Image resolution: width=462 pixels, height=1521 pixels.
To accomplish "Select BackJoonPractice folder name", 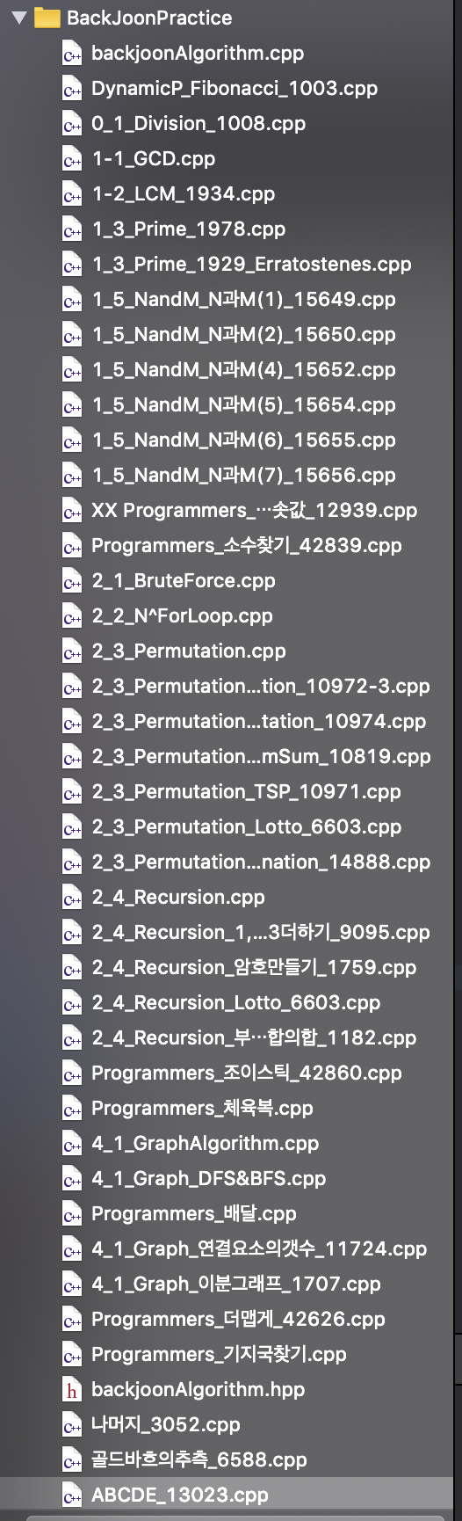I will [149, 18].
